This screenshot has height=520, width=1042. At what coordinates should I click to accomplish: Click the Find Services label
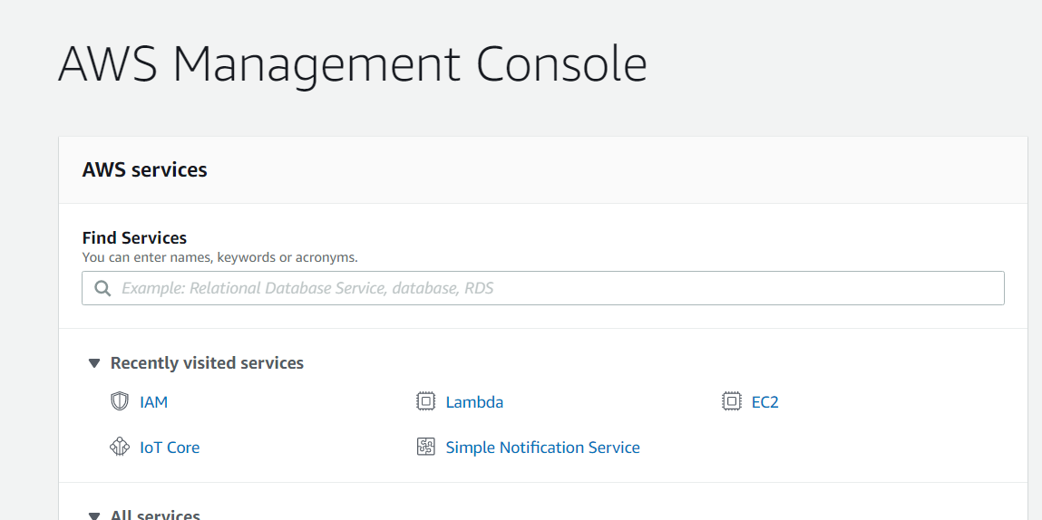pyautogui.click(x=134, y=237)
